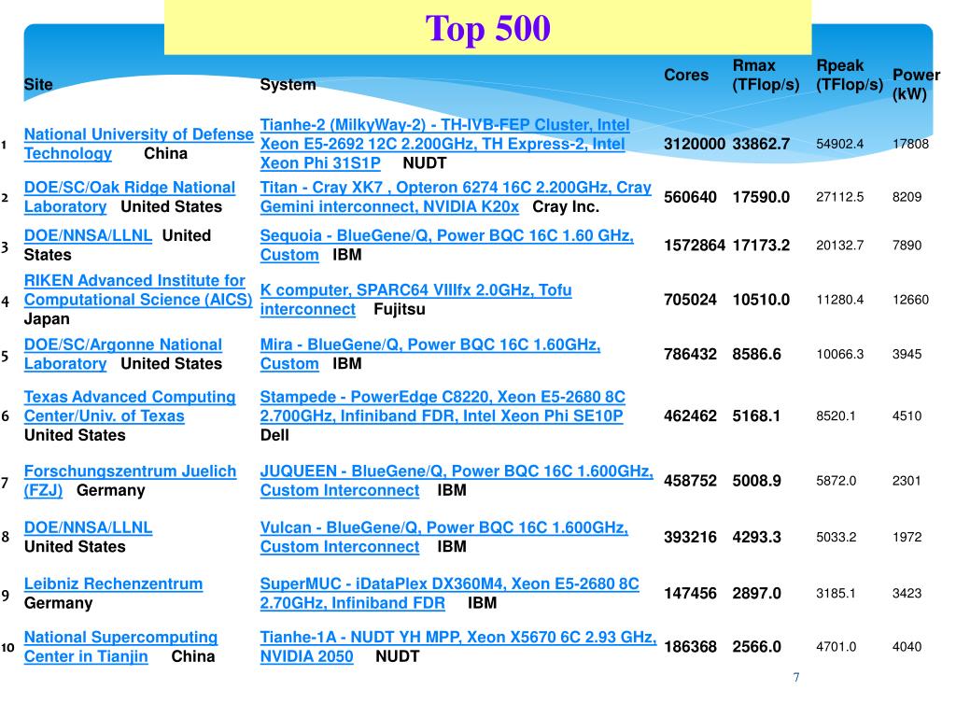Select power value 17808
Viewport: 956px width, 717px height.
coord(910,144)
